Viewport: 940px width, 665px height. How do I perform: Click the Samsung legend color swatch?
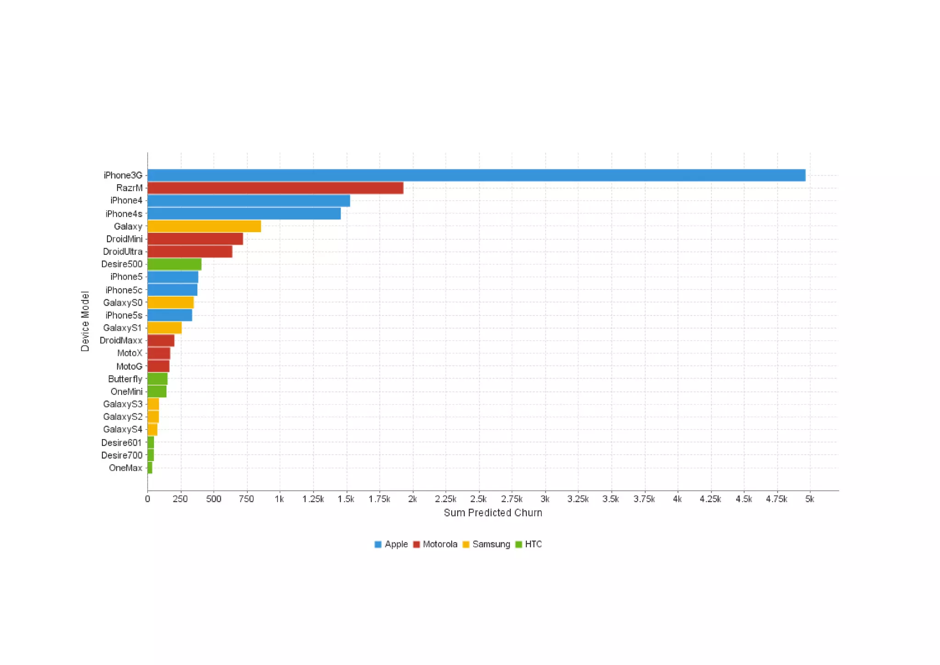tap(466, 544)
